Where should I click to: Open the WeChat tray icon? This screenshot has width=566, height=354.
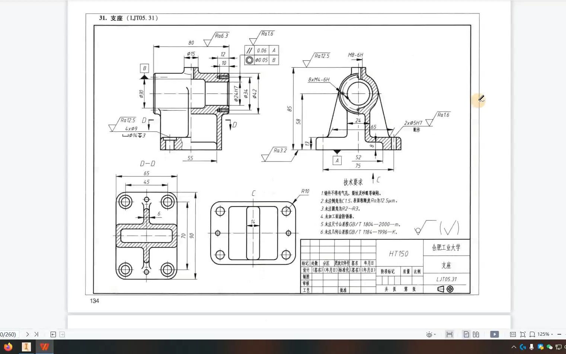click(550, 347)
